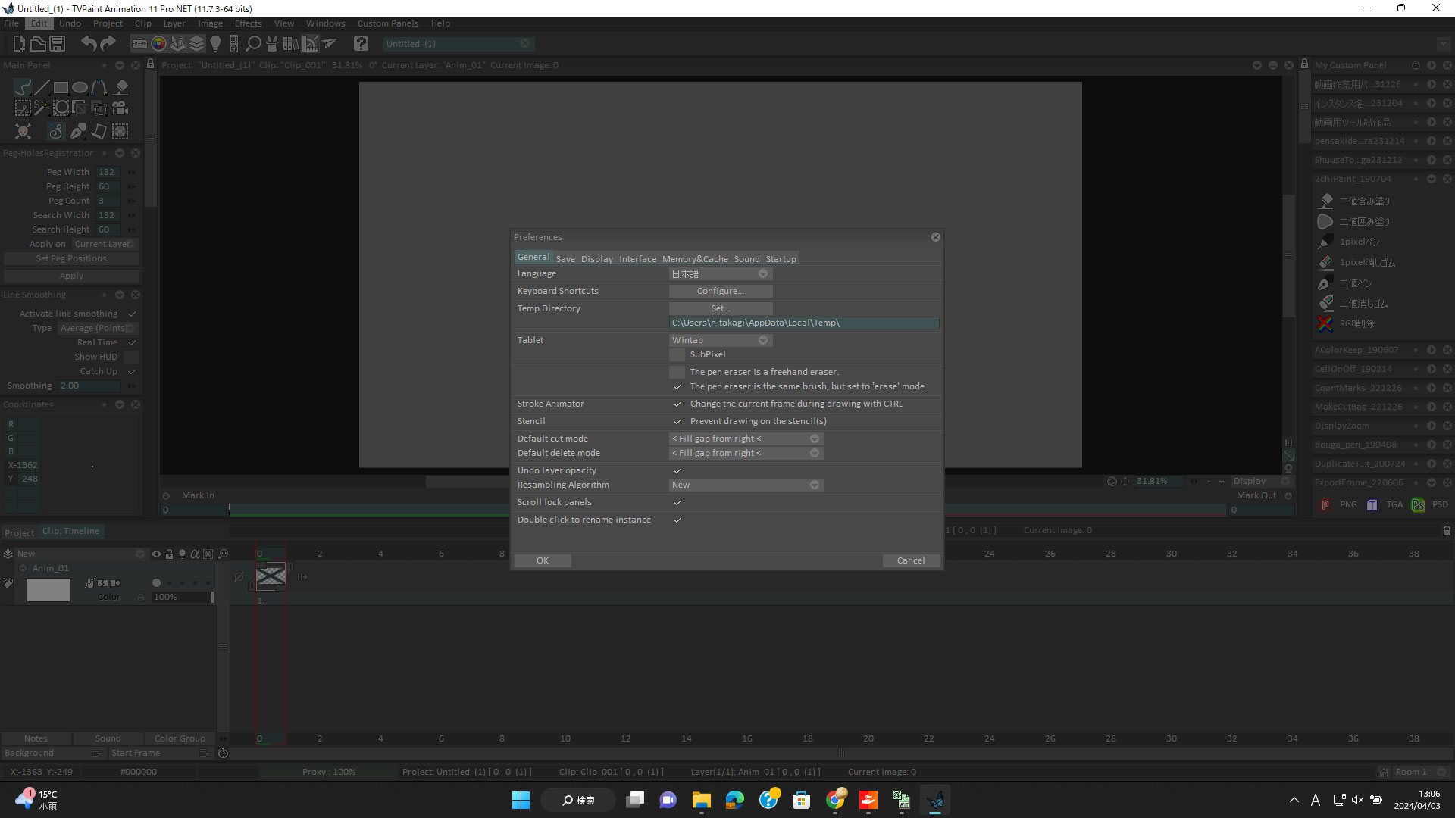1455x818 pixels.
Task: Toggle the Scroll lock panels checkbox
Action: (x=677, y=502)
